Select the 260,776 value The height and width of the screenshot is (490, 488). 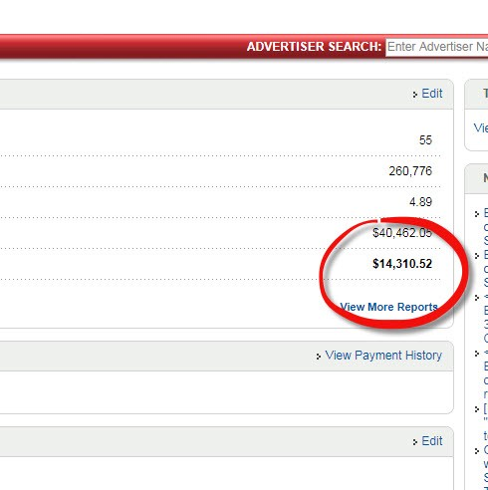click(x=410, y=171)
